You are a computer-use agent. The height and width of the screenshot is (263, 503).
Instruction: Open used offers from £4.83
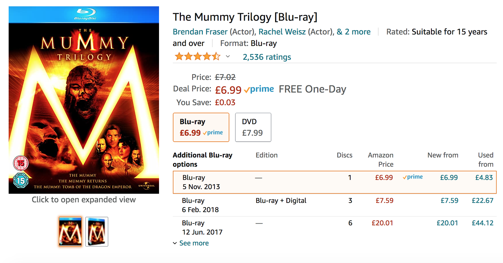(484, 178)
